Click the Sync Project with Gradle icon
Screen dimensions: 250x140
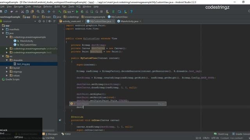113,12
